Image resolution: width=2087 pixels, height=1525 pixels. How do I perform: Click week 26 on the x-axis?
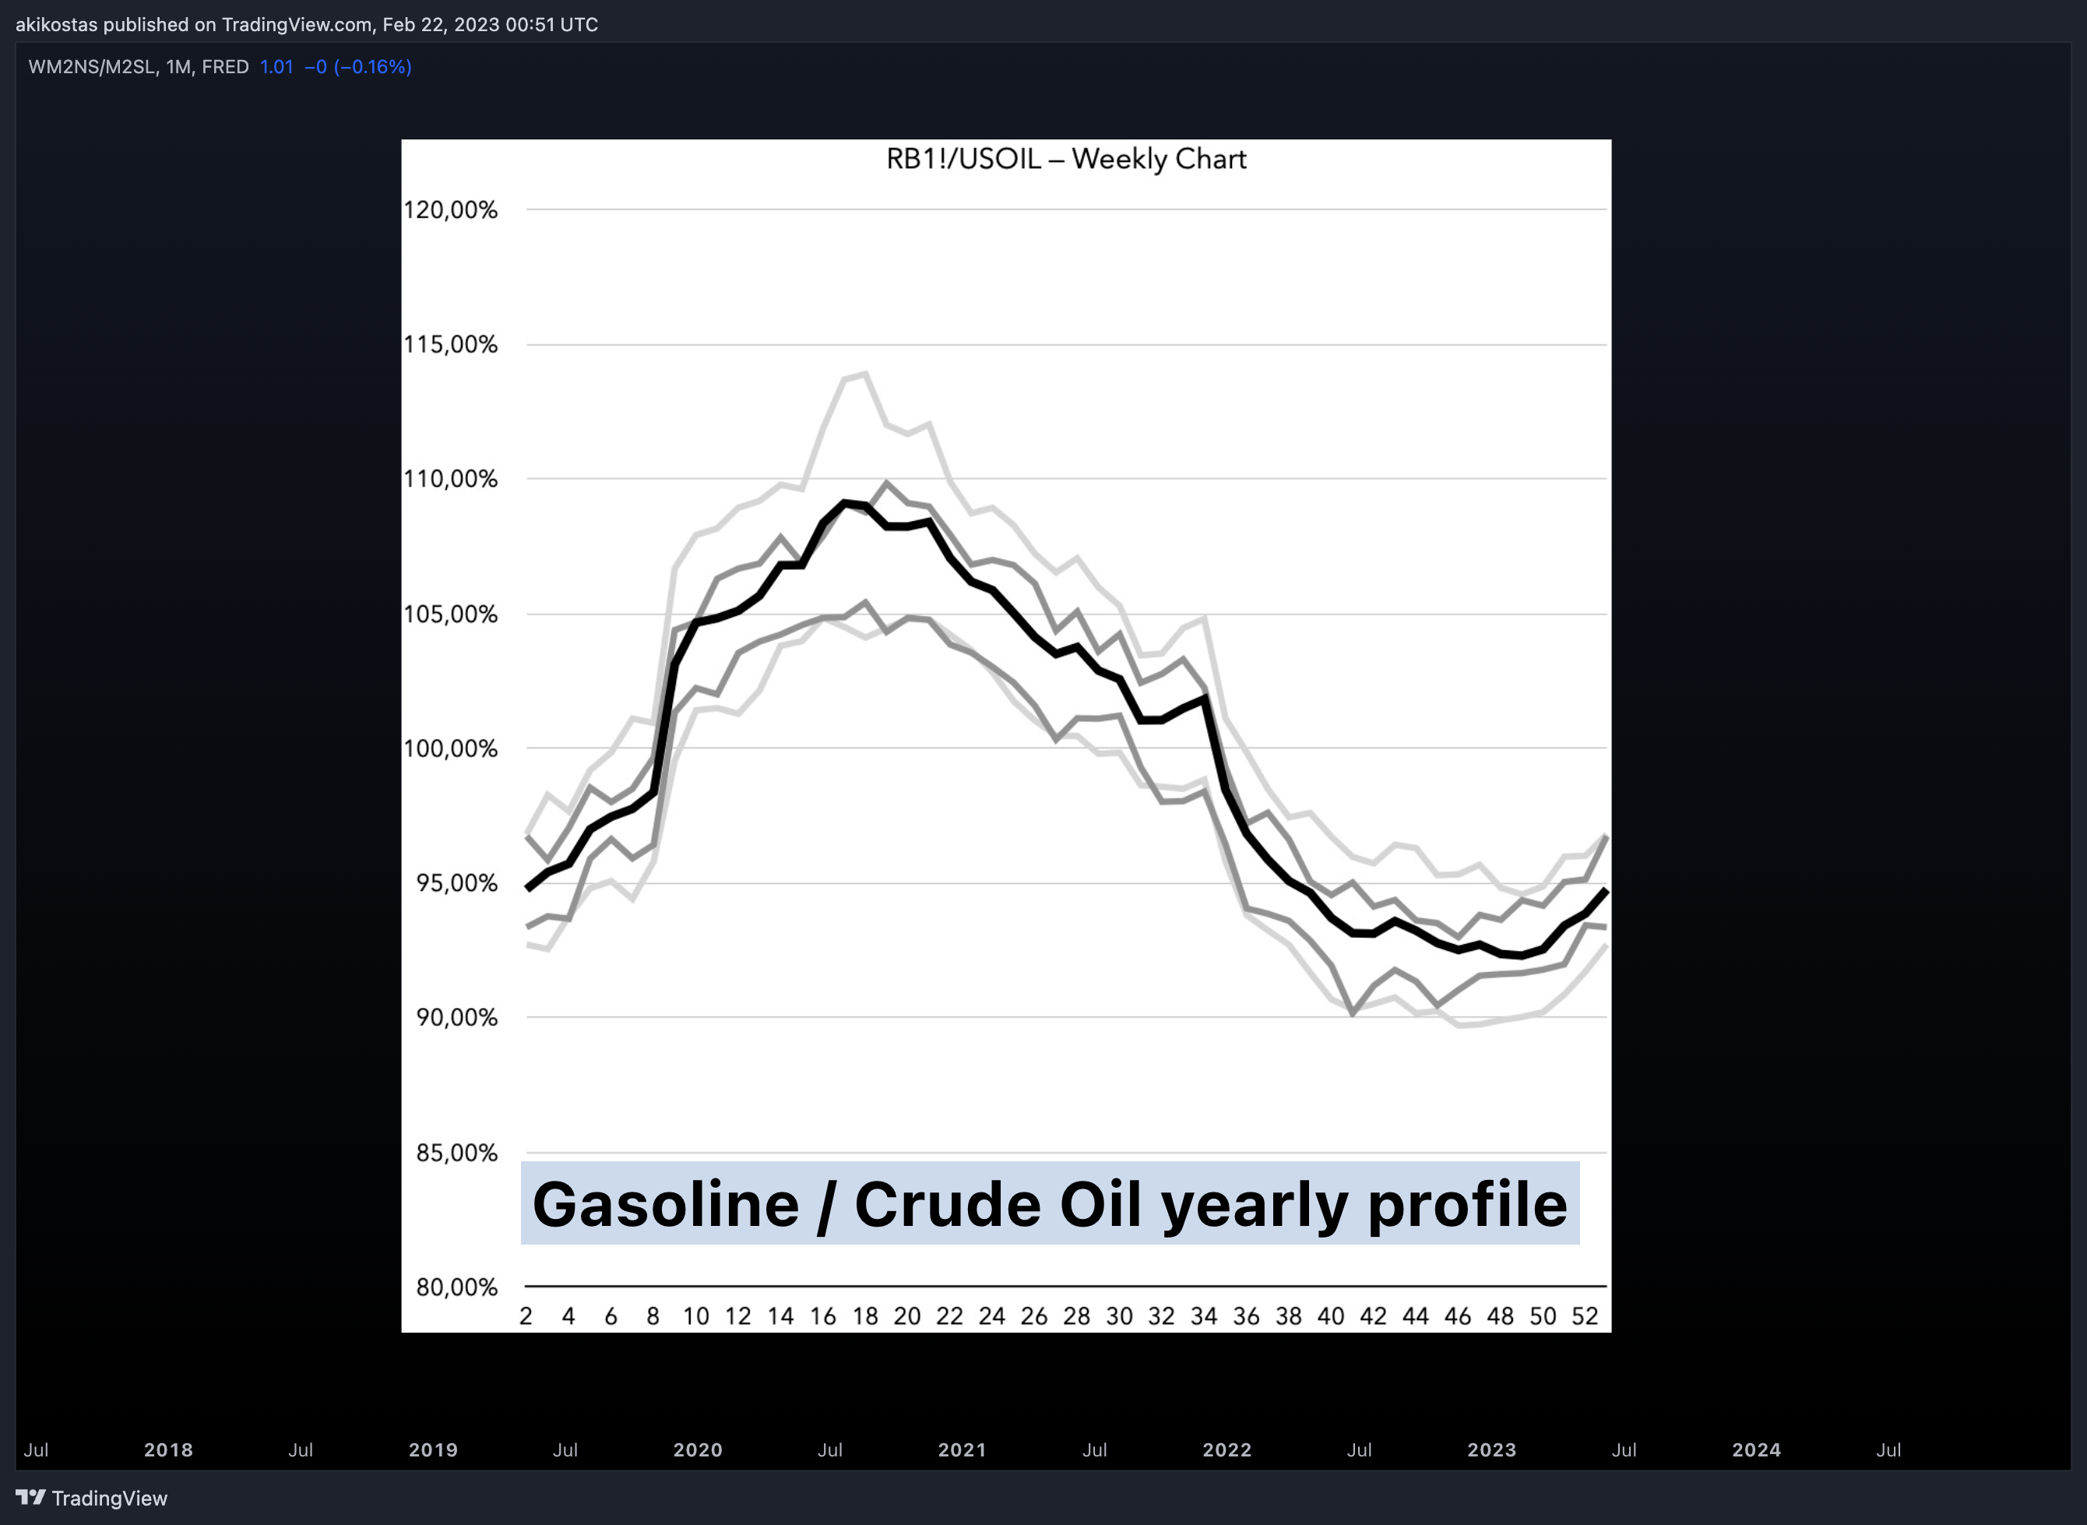tap(1034, 1316)
